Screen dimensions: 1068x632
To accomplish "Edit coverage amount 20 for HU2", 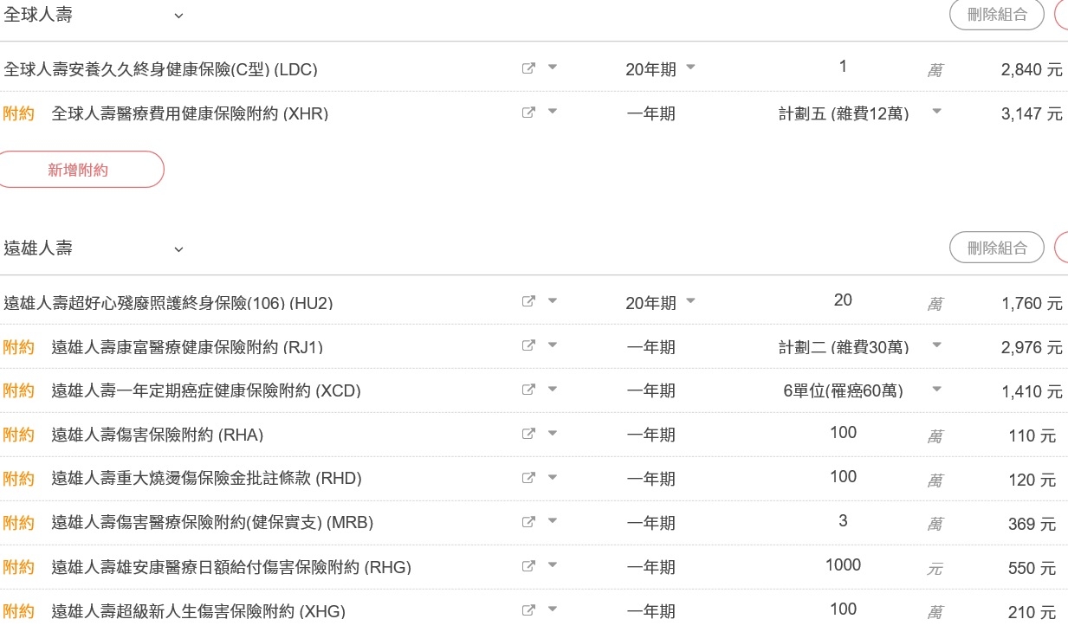I will pos(843,300).
